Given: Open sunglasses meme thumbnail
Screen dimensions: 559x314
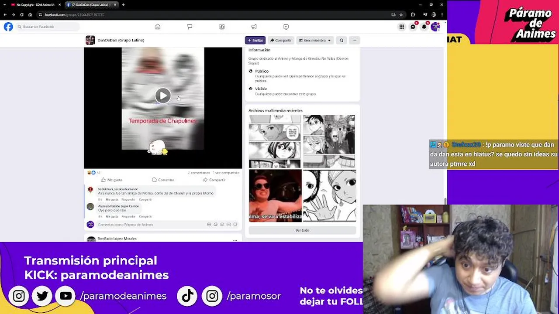Looking at the screenshot, I should [x=275, y=196].
